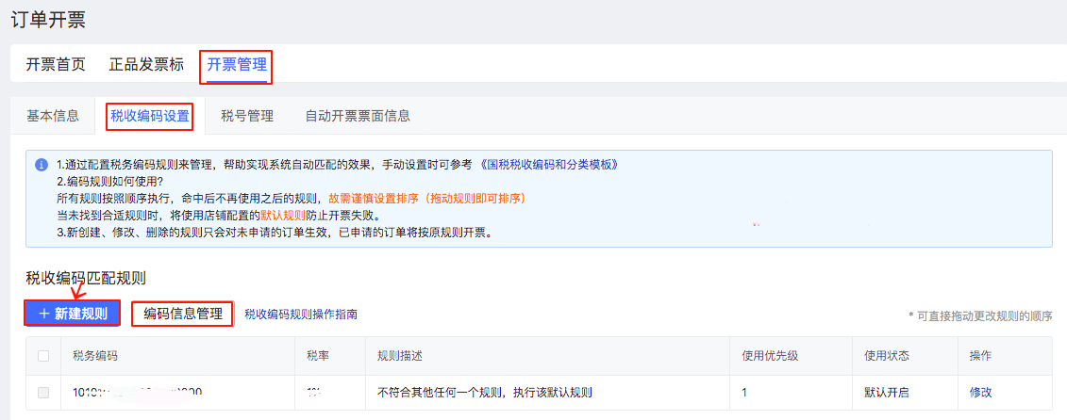
Task: Select the 开票管理 tab
Action: coord(237,65)
